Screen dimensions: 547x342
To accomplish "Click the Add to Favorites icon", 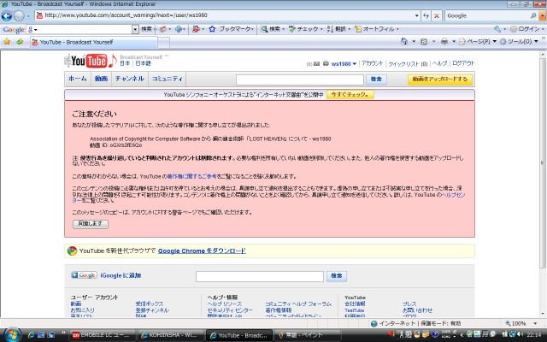I will (x=20, y=42).
